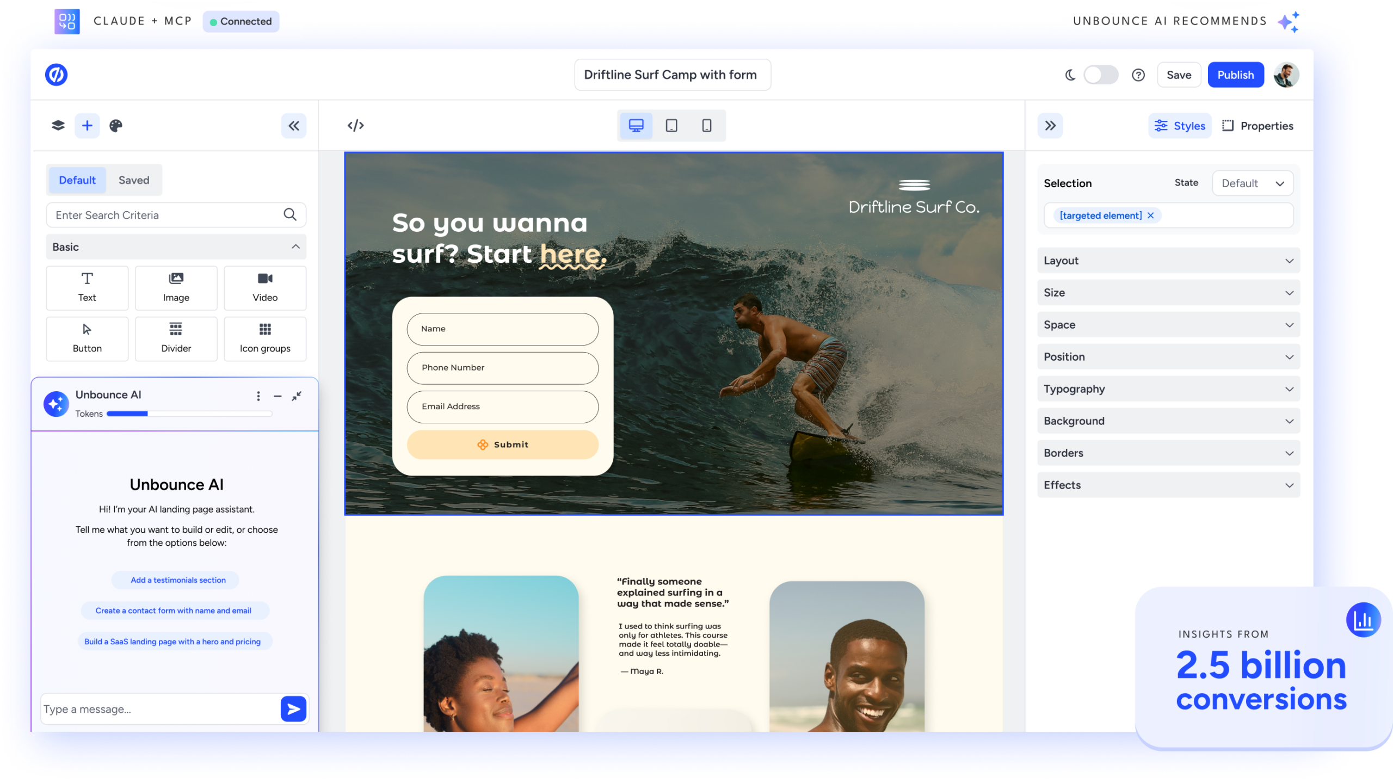Click the Unbounce logo icon
This screenshot has height=783, width=1393.
(x=56, y=75)
